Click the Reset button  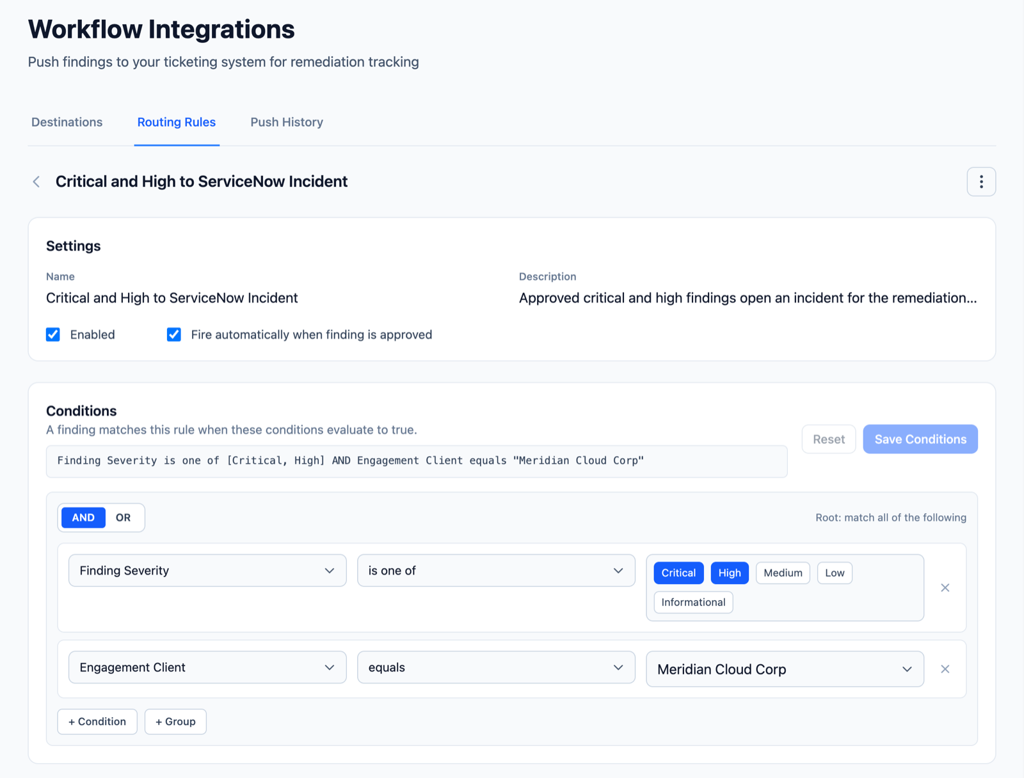click(x=829, y=439)
